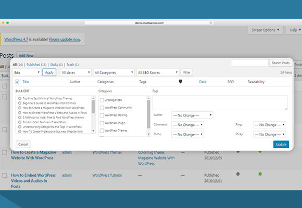Click the comments bubble column icon
302x208 pixels.
(181, 82)
